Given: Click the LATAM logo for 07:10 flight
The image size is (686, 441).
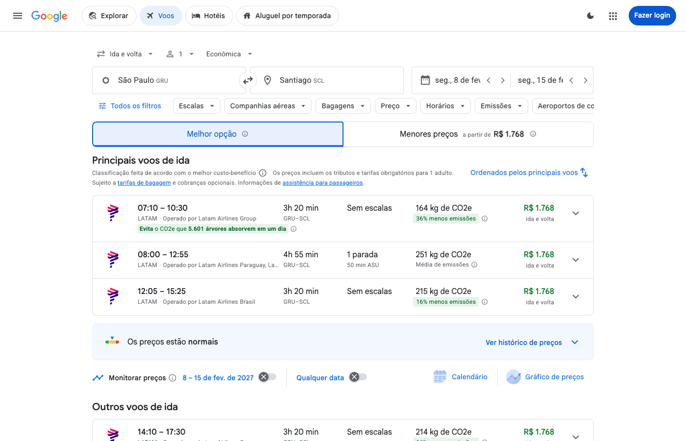Looking at the screenshot, I should 113,213.
